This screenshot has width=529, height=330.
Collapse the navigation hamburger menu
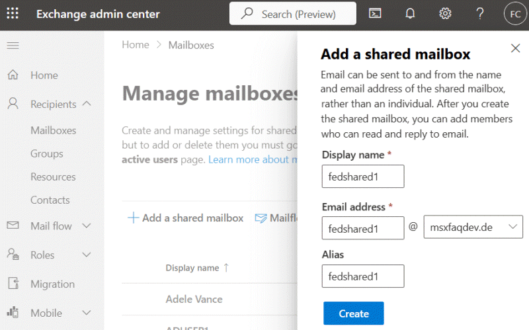pyautogui.click(x=13, y=45)
